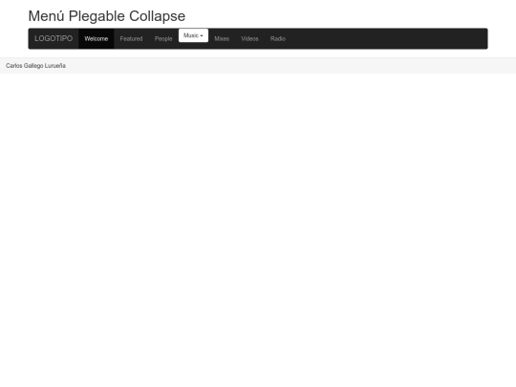Expand the Music dropdown menu

(x=193, y=35)
